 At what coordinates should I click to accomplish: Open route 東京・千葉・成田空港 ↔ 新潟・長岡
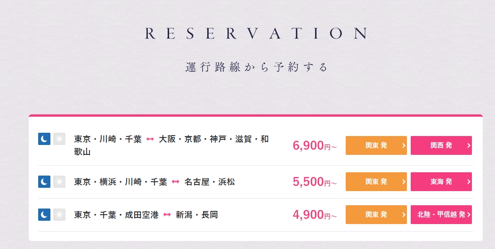tap(146, 215)
